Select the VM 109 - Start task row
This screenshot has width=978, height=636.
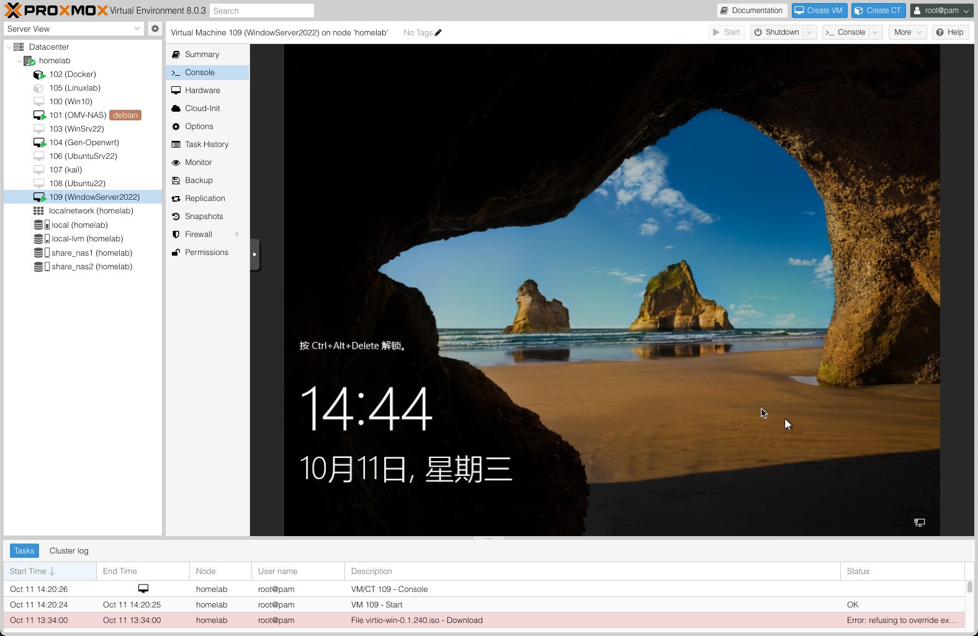[484, 604]
